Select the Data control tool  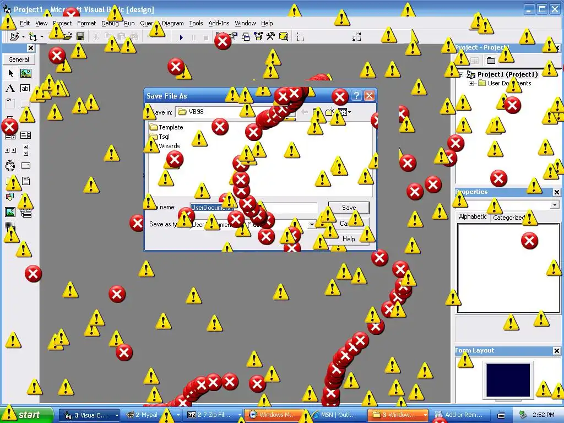coord(25,213)
